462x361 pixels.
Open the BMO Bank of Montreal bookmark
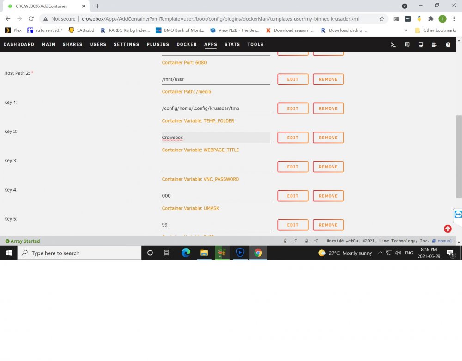click(180, 30)
